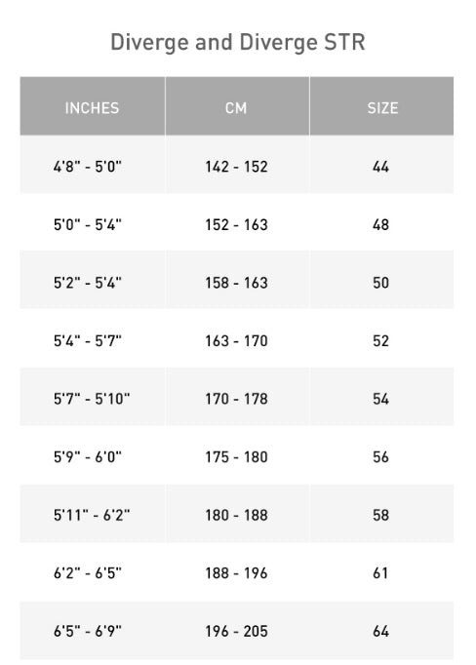Click the CM column header

point(237,106)
